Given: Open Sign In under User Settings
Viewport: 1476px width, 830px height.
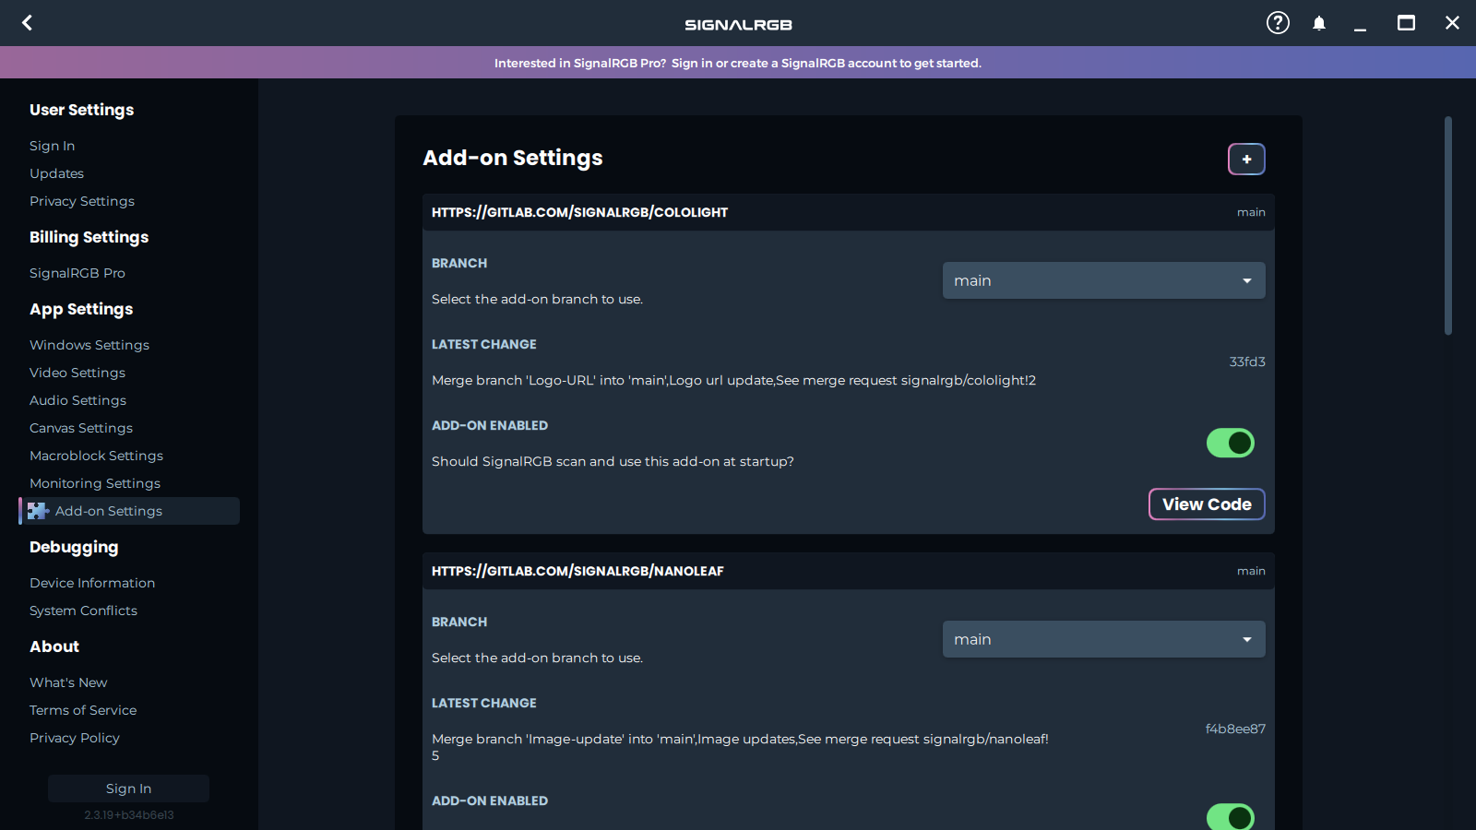Looking at the screenshot, I should click(x=53, y=146).
